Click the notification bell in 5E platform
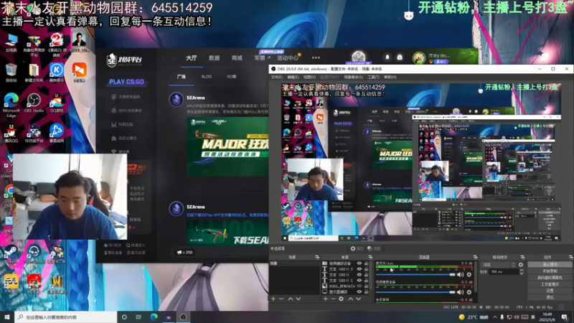574x323 pixels. coord(387,57)
